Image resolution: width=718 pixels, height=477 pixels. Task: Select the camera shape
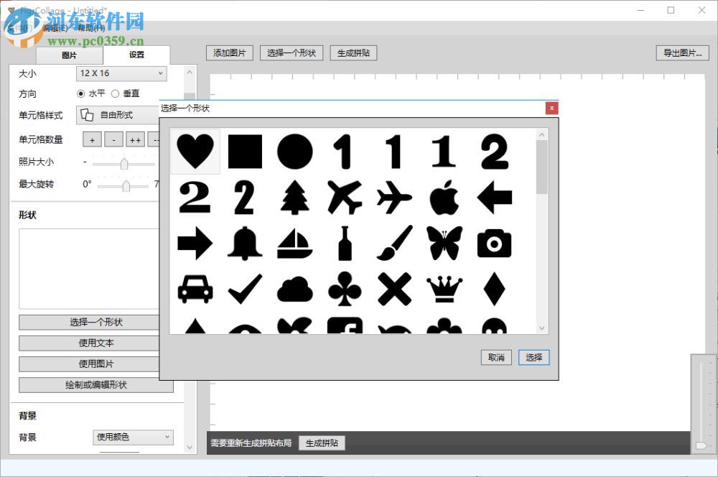pyautogui.click(x=493, y=244)
